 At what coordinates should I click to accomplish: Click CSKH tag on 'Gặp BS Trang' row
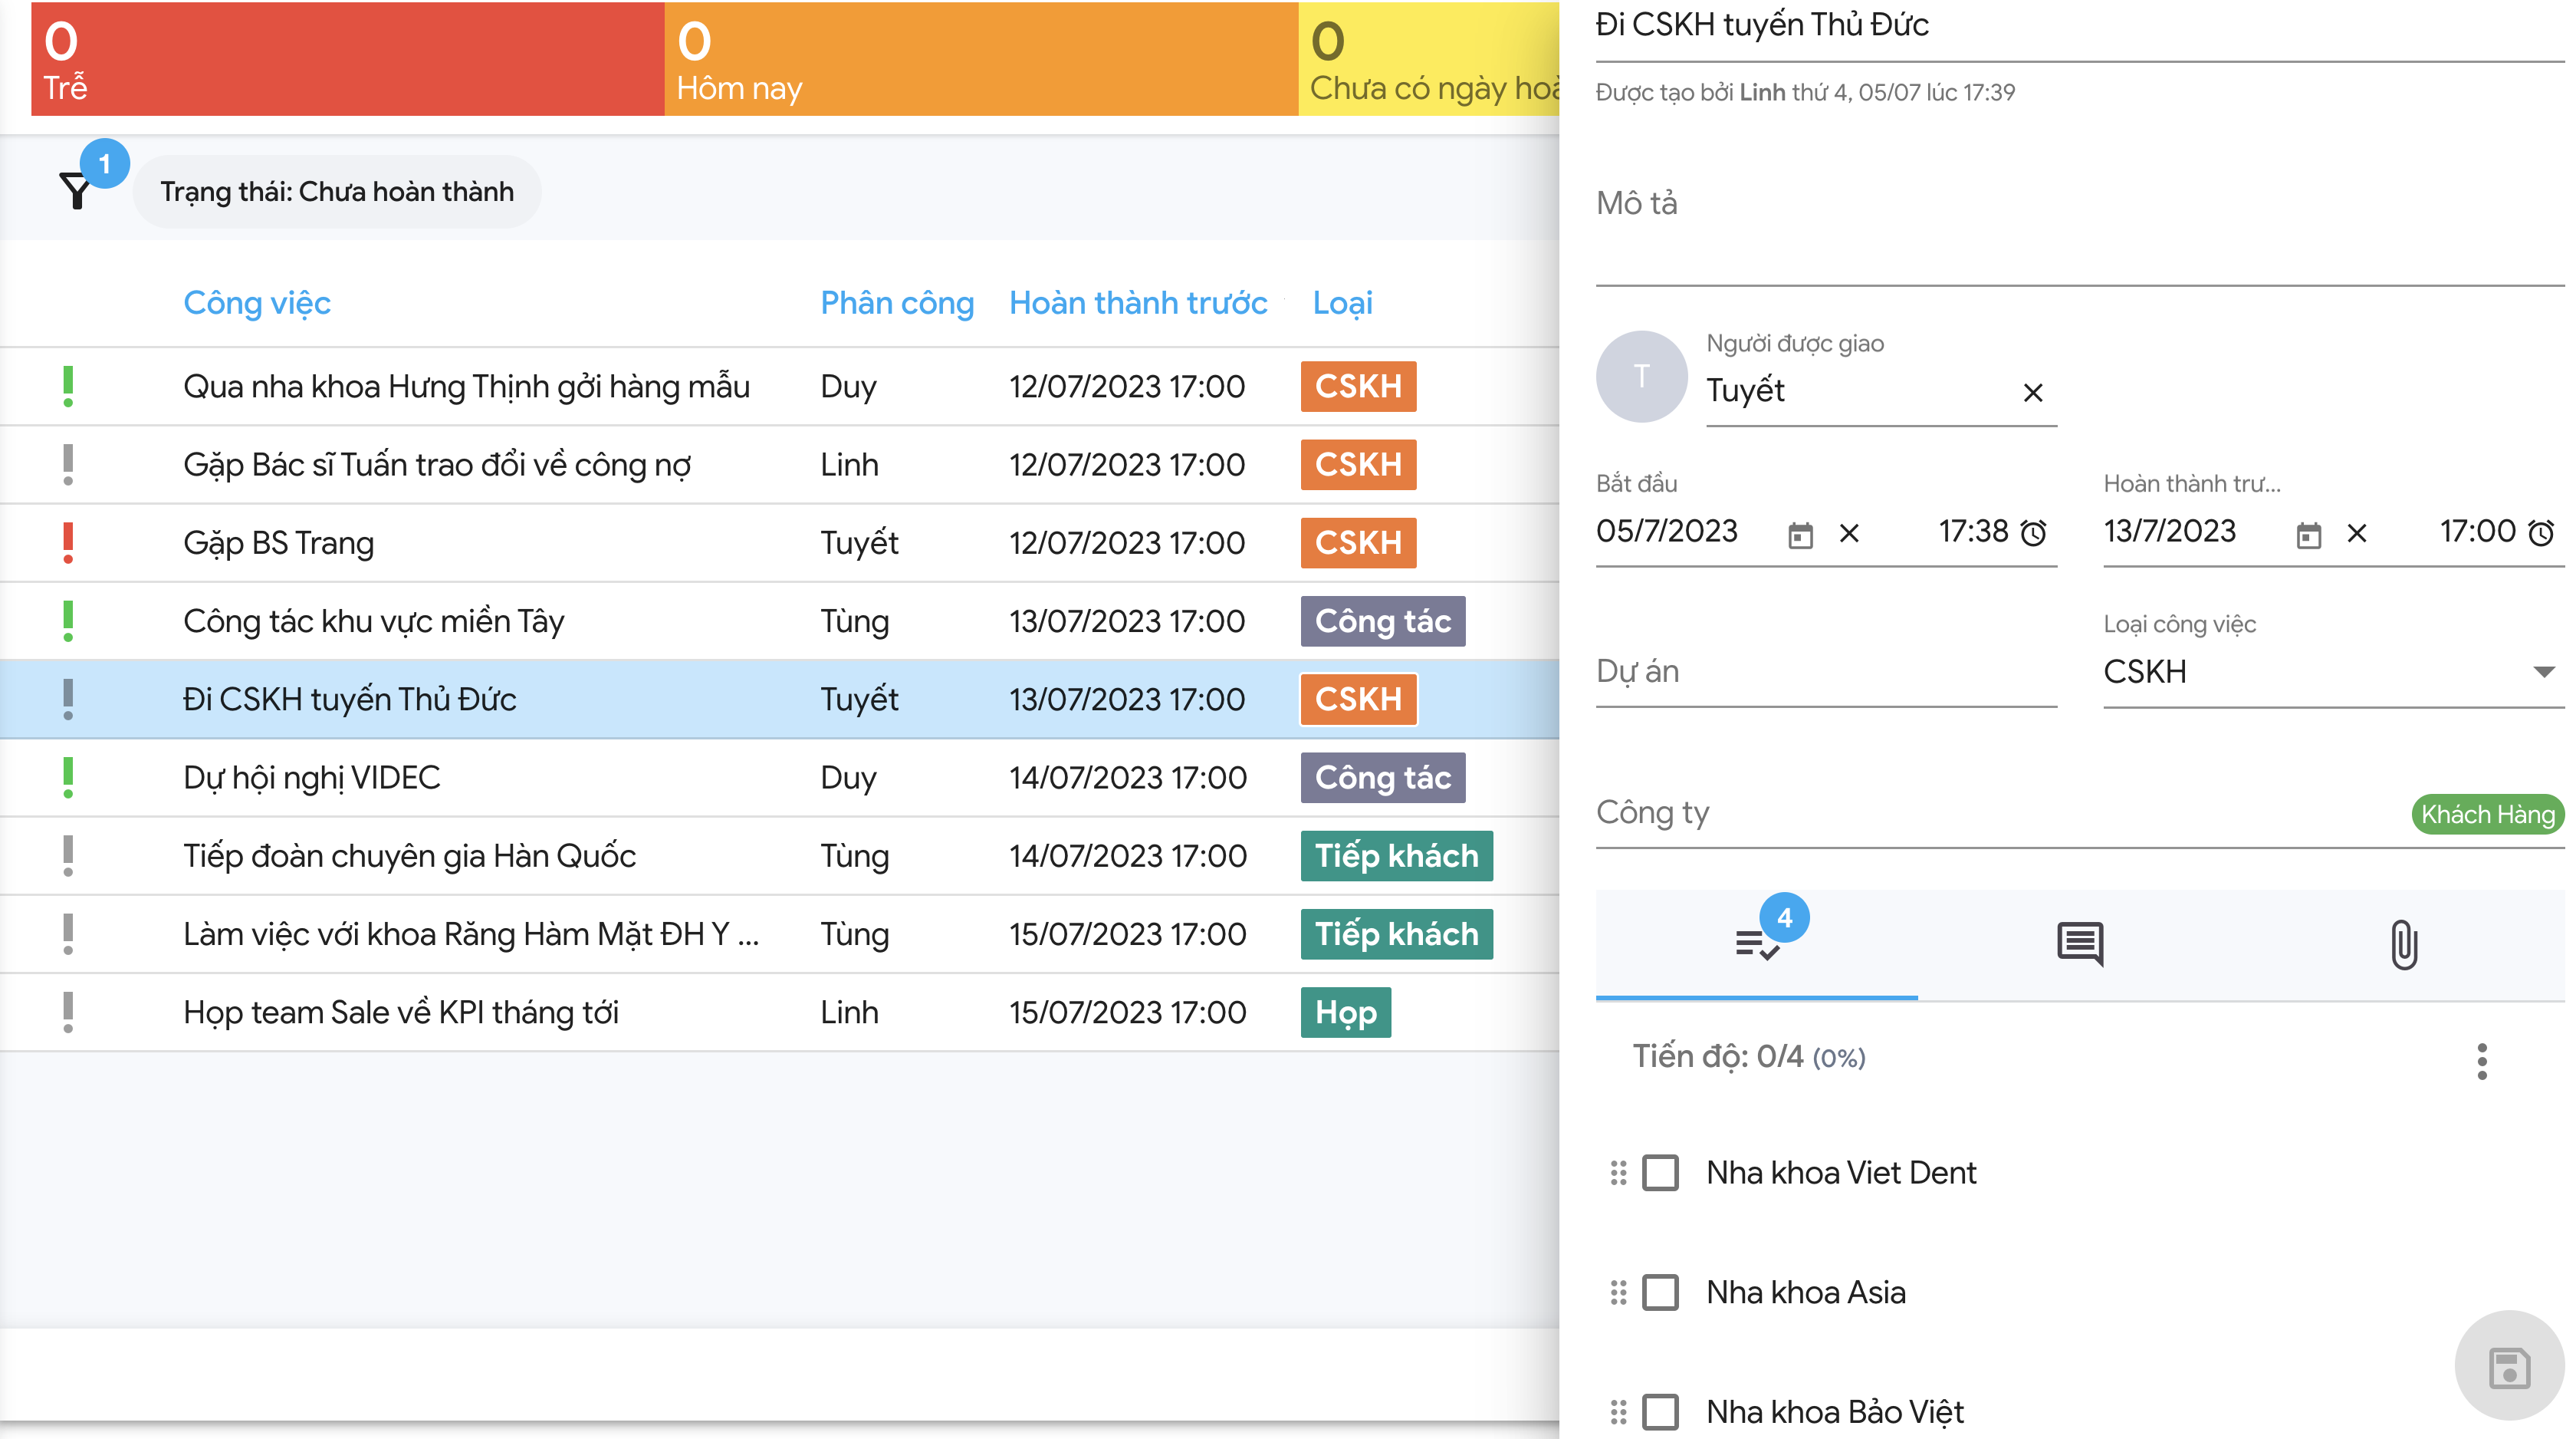1358,542
